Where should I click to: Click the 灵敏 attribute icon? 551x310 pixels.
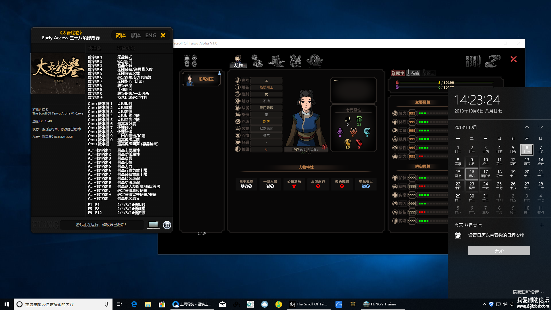click(395, 131)
